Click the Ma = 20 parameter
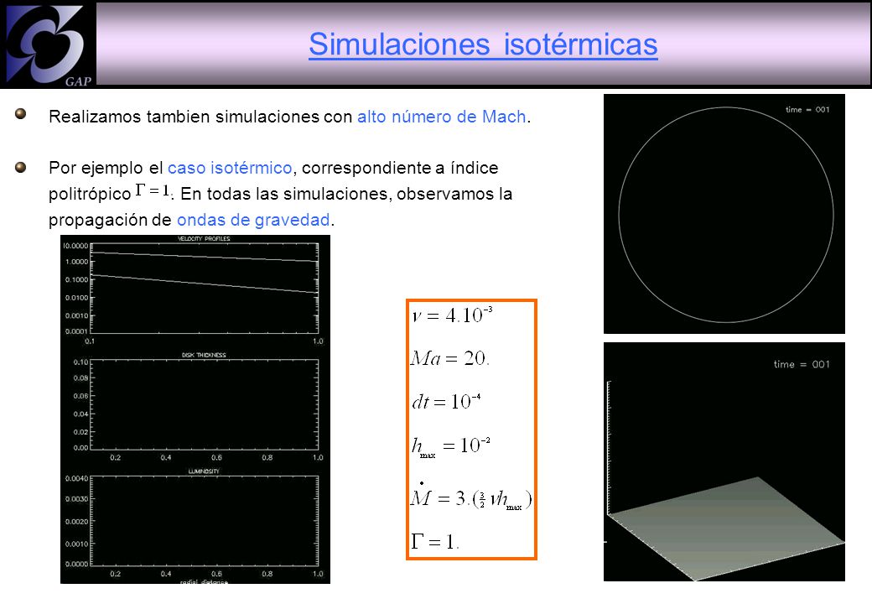 click(x=450, y=358)
